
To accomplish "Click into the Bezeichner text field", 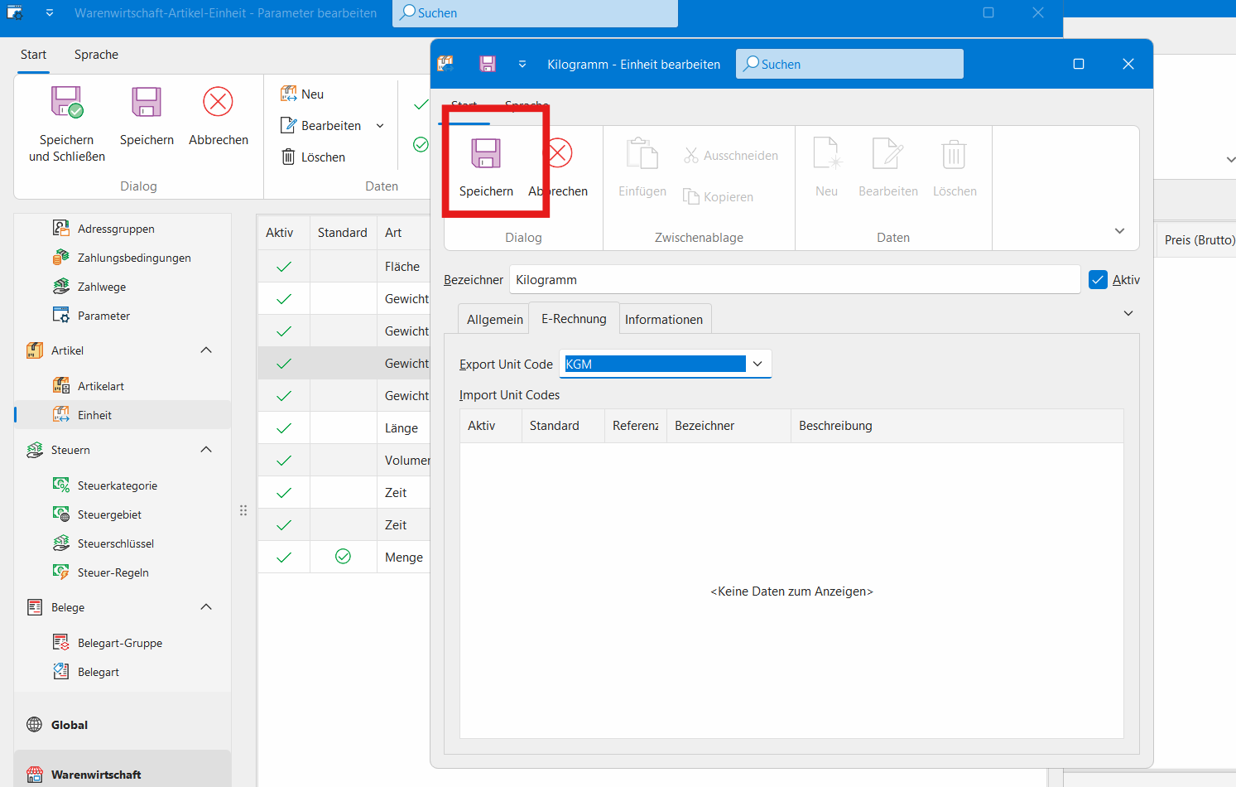I will pyautogui.click(x=793, y=280).
